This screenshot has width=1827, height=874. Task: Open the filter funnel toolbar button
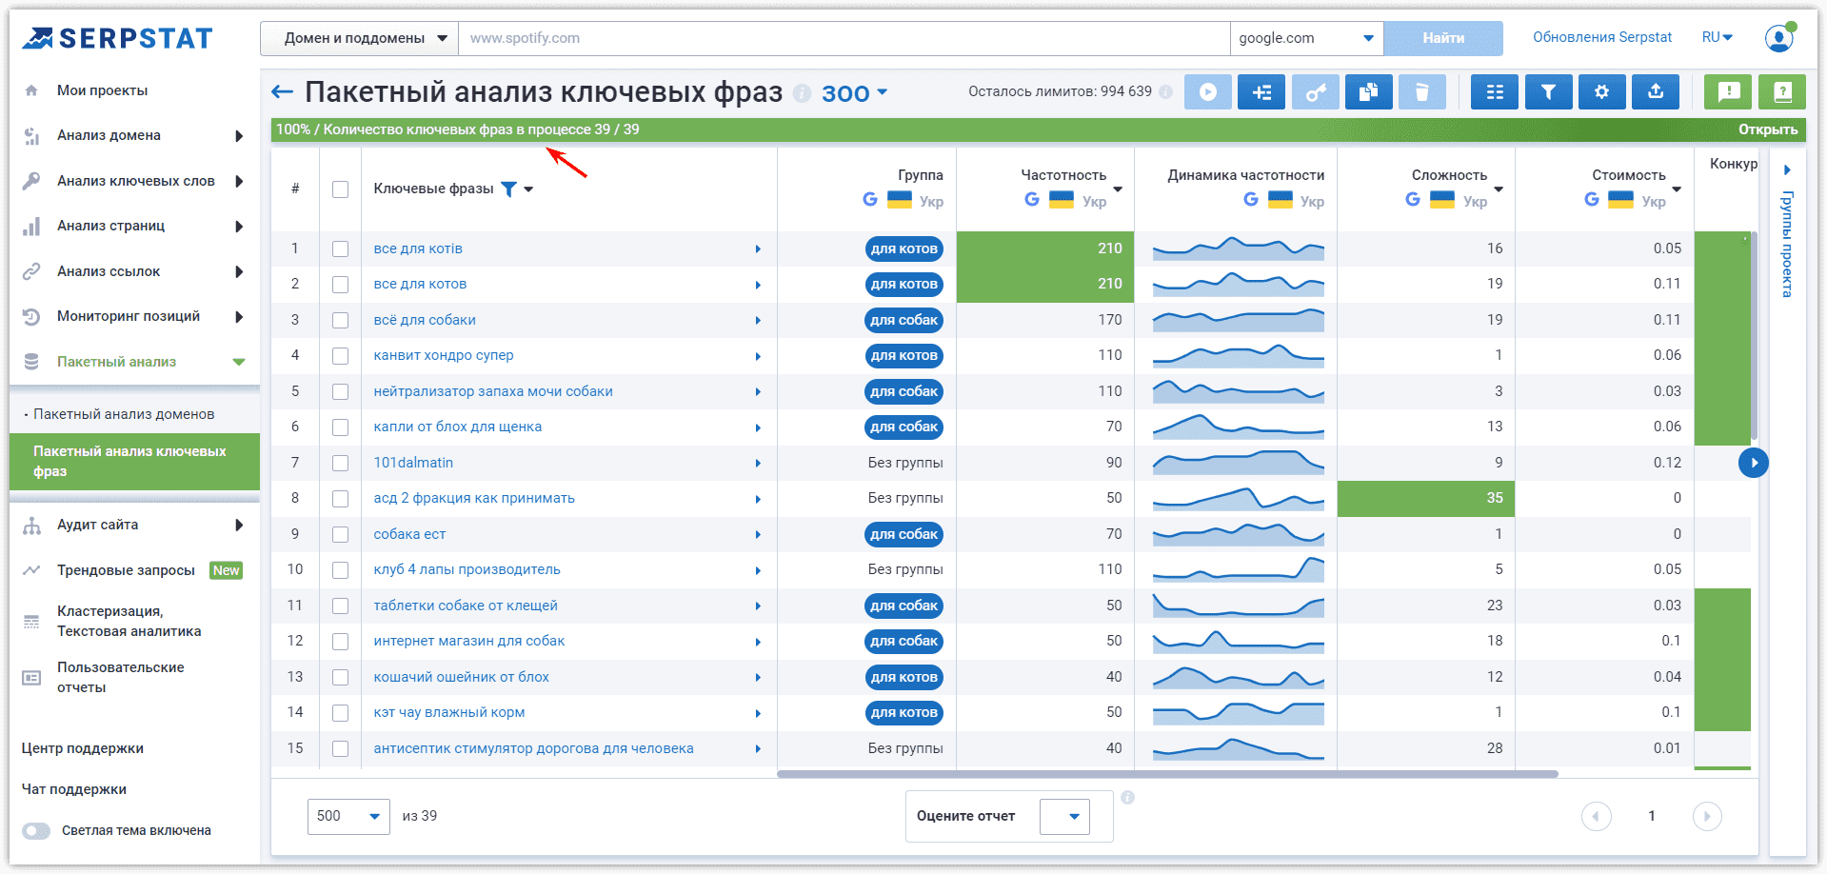[x=1548, y=92]
